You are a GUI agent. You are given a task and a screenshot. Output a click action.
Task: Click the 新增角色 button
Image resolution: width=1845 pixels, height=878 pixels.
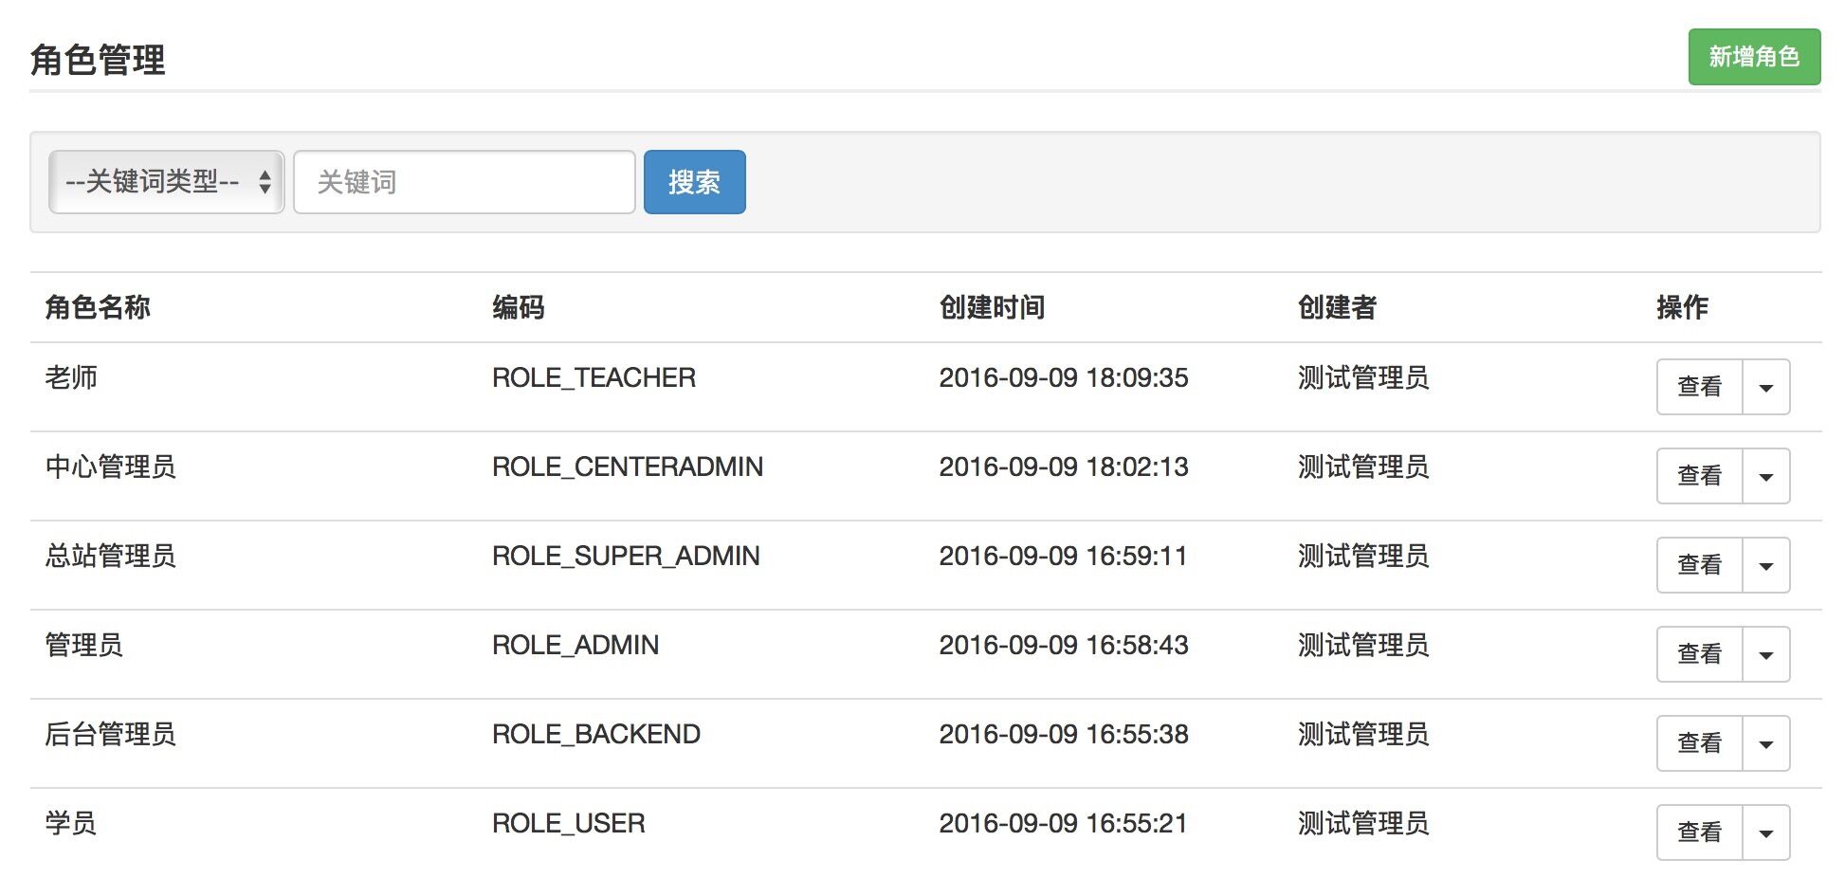click(1753, 57)
